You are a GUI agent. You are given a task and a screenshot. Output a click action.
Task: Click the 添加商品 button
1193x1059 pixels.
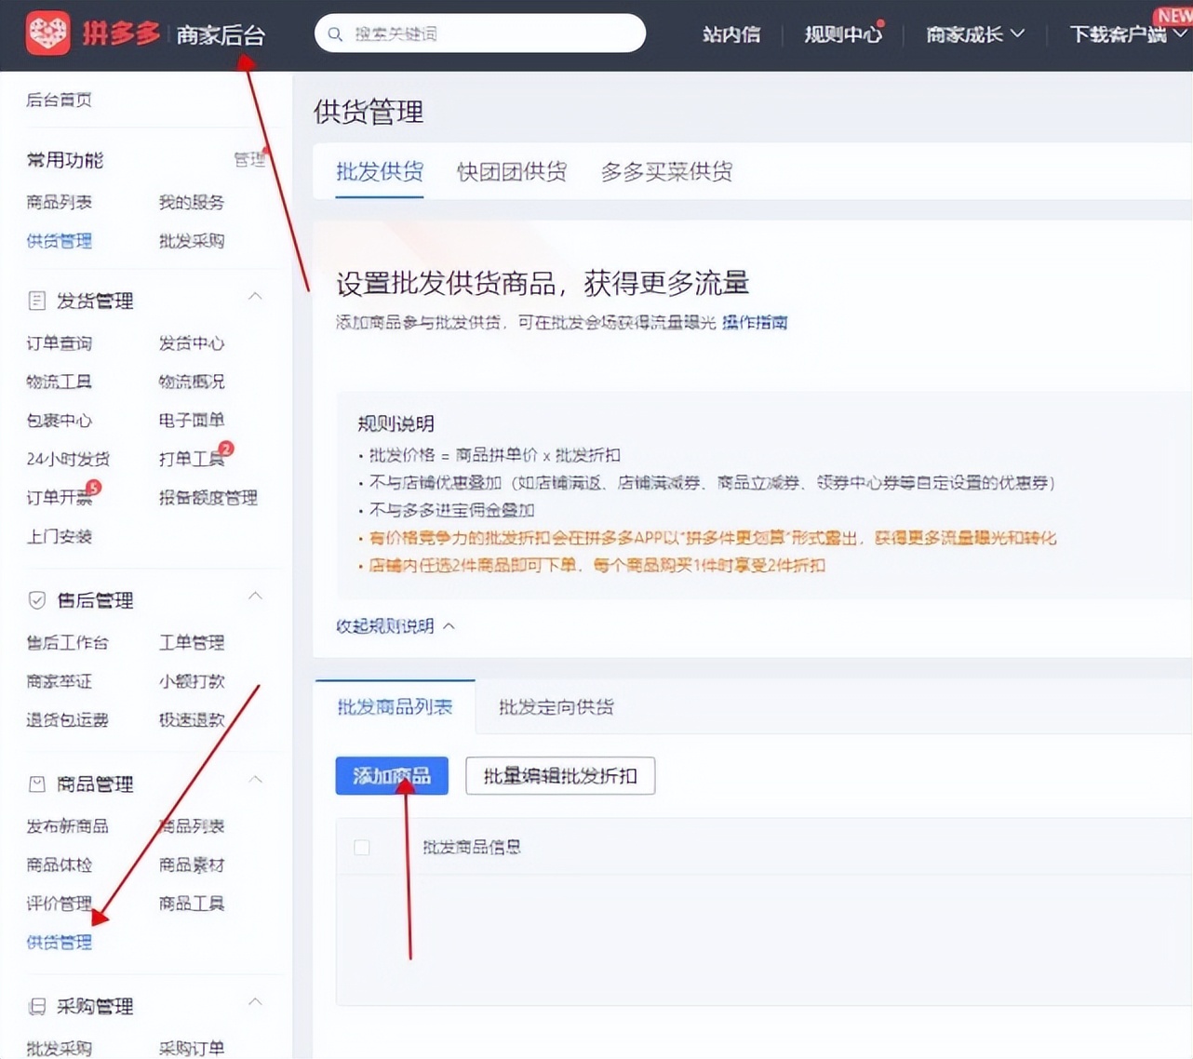[x=391, y=775]
